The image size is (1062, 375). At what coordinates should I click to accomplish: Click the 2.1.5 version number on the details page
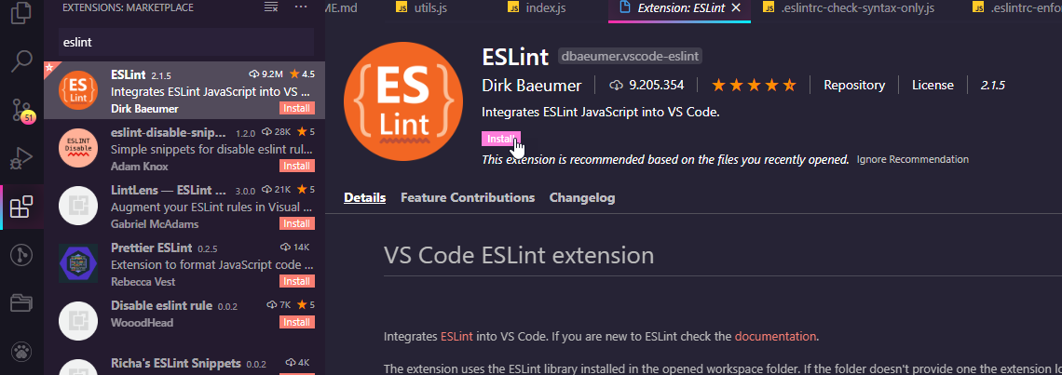(993, 86)
